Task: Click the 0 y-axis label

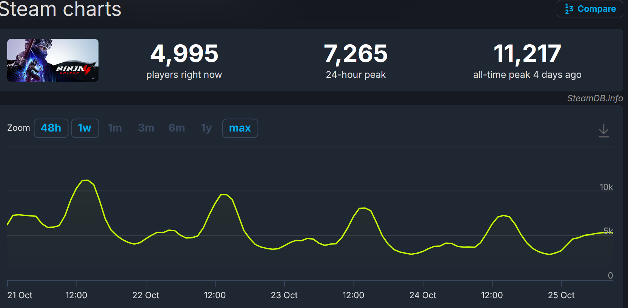Action: (x=610, y=275)
